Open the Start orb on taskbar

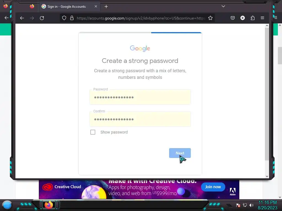pos(7,205)
